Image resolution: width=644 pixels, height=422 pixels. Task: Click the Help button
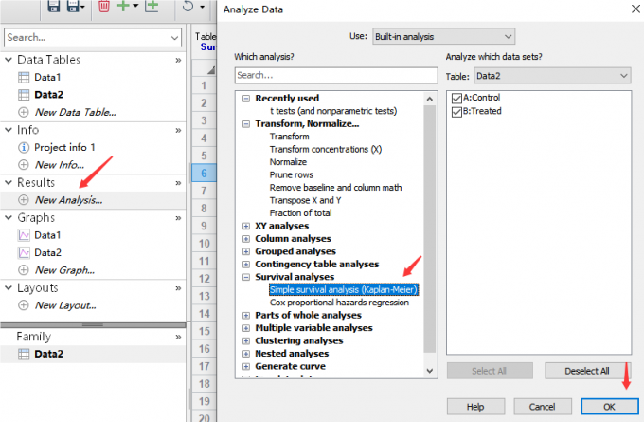(x=475, y=407)
